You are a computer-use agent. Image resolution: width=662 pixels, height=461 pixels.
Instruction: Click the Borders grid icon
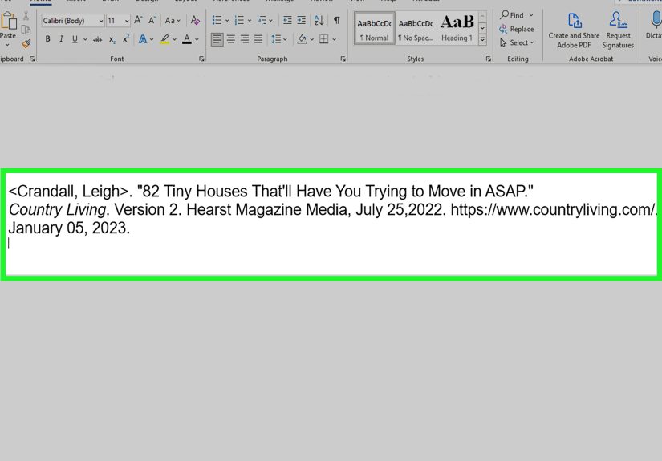click(x=324, y=39)
